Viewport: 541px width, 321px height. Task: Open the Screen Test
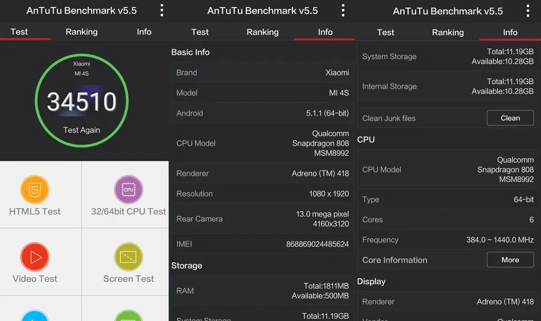click(128, 256)
